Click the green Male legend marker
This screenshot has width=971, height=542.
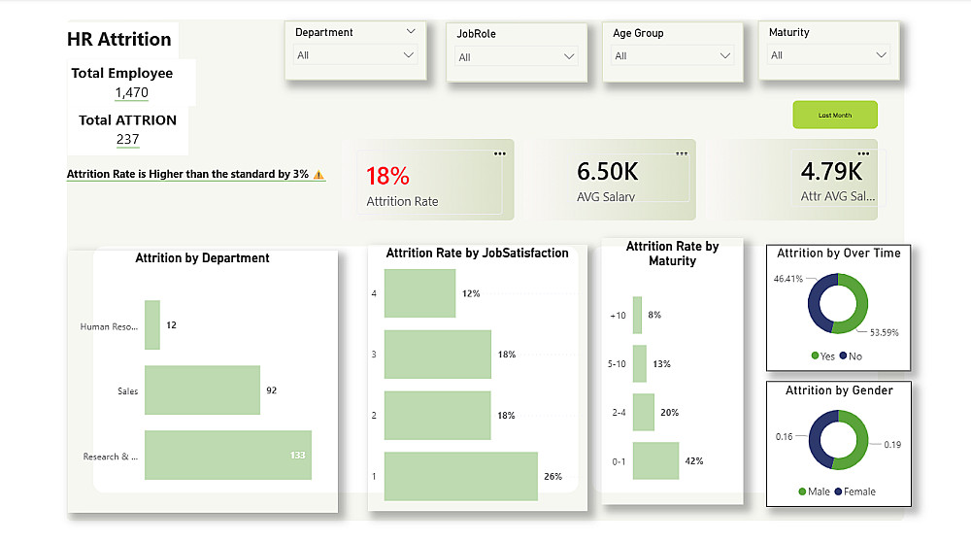(802, 491)
